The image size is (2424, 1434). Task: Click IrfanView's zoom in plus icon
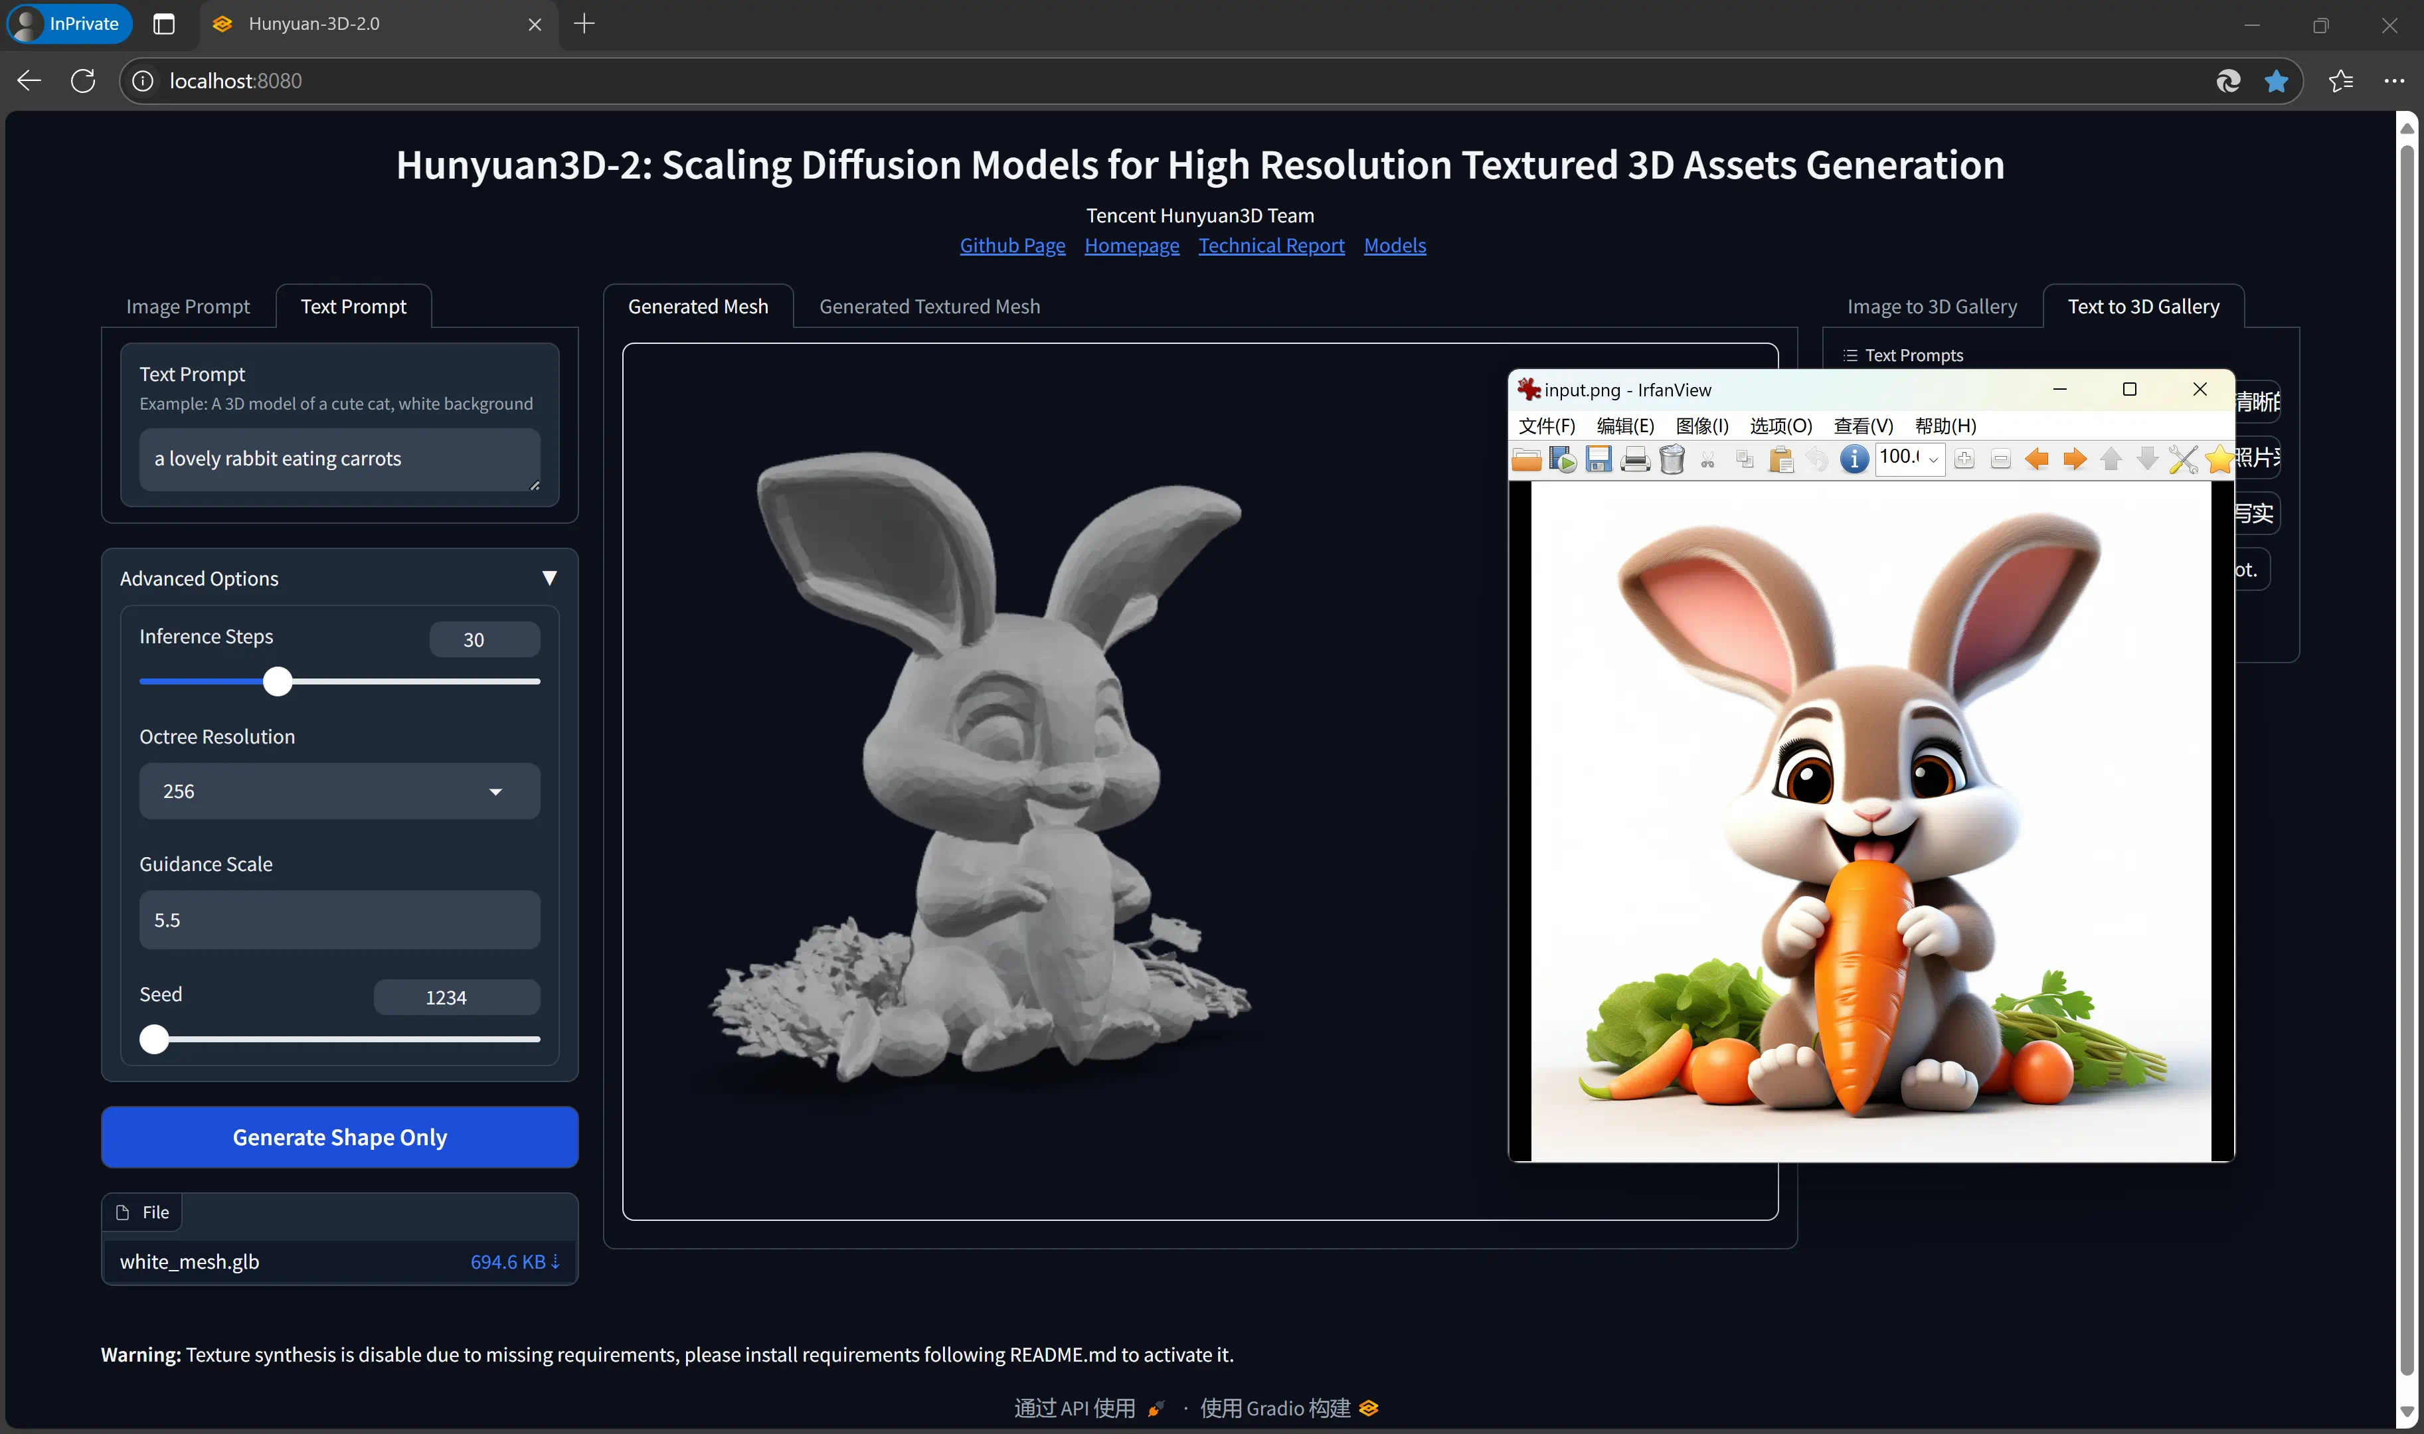click(x=1964, y=459)
